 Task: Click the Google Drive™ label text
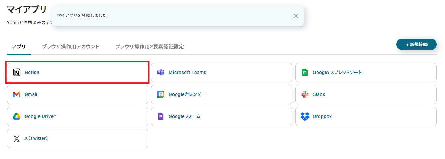[40, 116]
